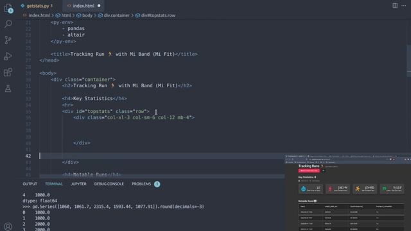Click the div id topstats line

105,111
